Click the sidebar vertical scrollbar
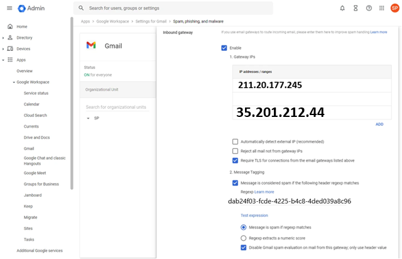Viewport: 402px width, 259px height. point(72,102)
